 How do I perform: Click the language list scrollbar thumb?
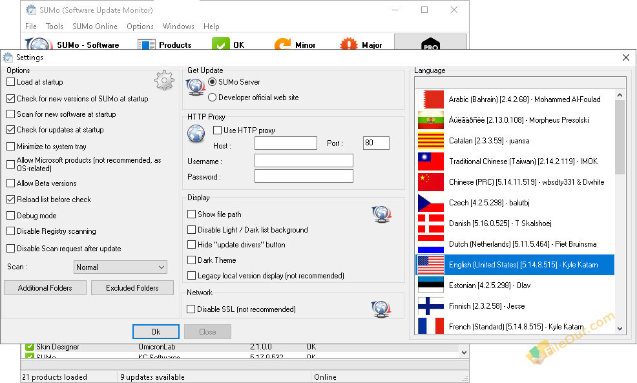tap(620, 138)
